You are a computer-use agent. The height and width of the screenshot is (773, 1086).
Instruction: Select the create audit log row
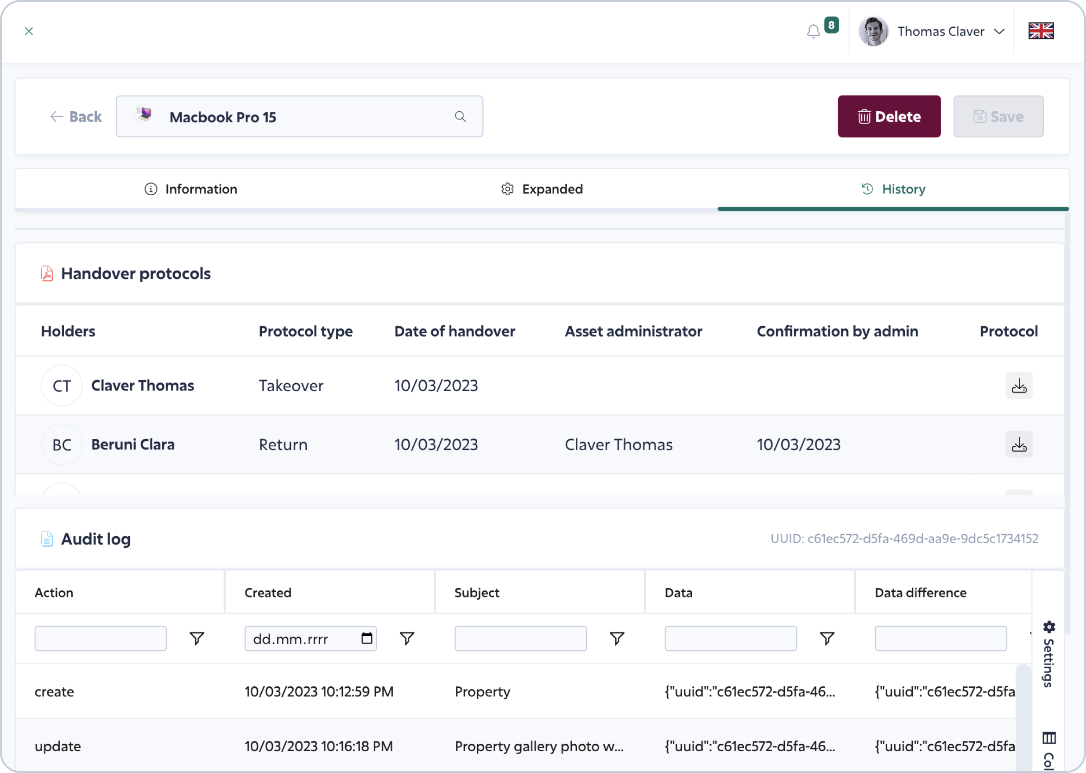coord(516,691)
